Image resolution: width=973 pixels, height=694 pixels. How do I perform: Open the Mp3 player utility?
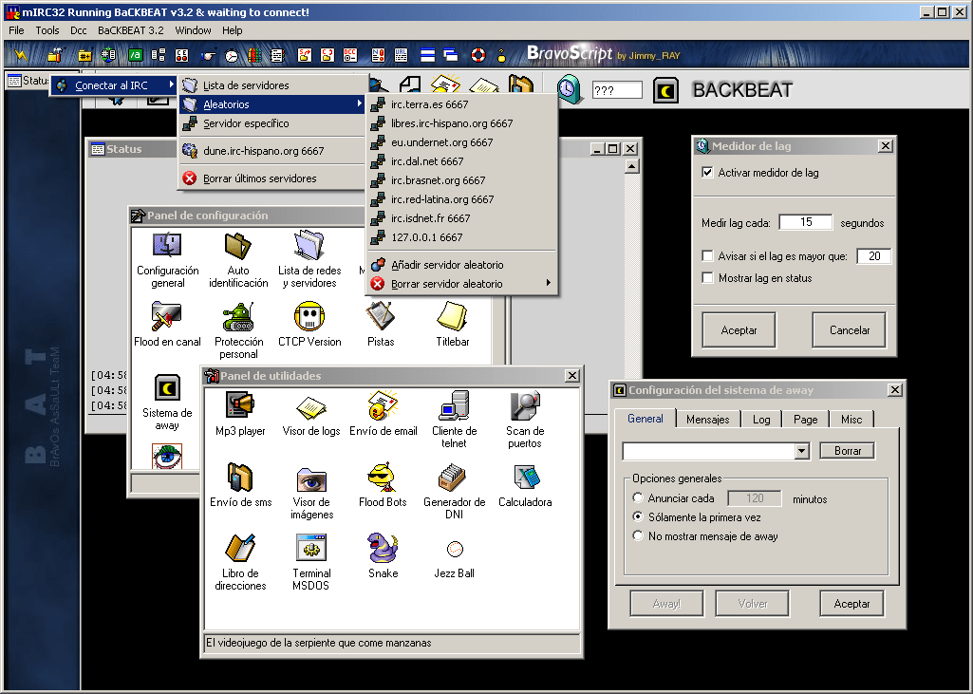239,407
